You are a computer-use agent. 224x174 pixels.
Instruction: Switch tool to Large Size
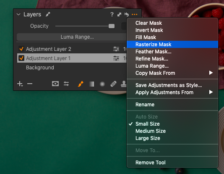pos(172,138)
